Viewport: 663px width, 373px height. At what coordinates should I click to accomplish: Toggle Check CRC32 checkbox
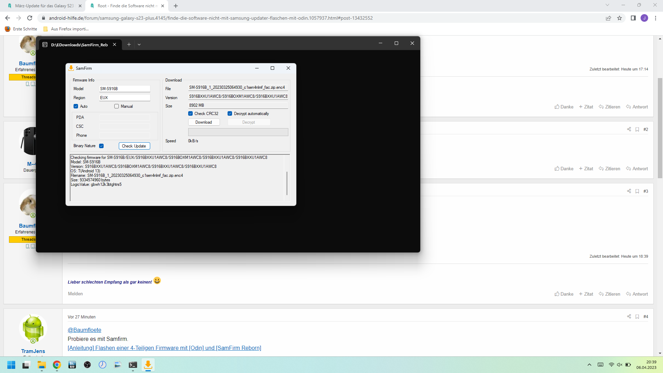click(x=191, y=114)
